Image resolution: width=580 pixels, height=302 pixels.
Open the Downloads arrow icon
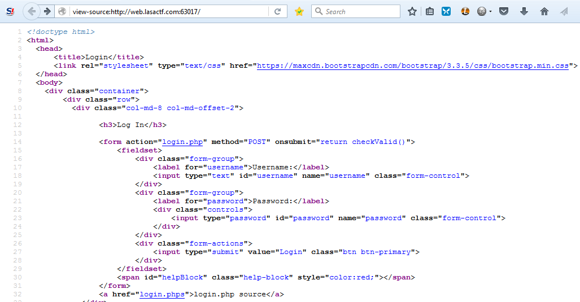coord(524,11)
